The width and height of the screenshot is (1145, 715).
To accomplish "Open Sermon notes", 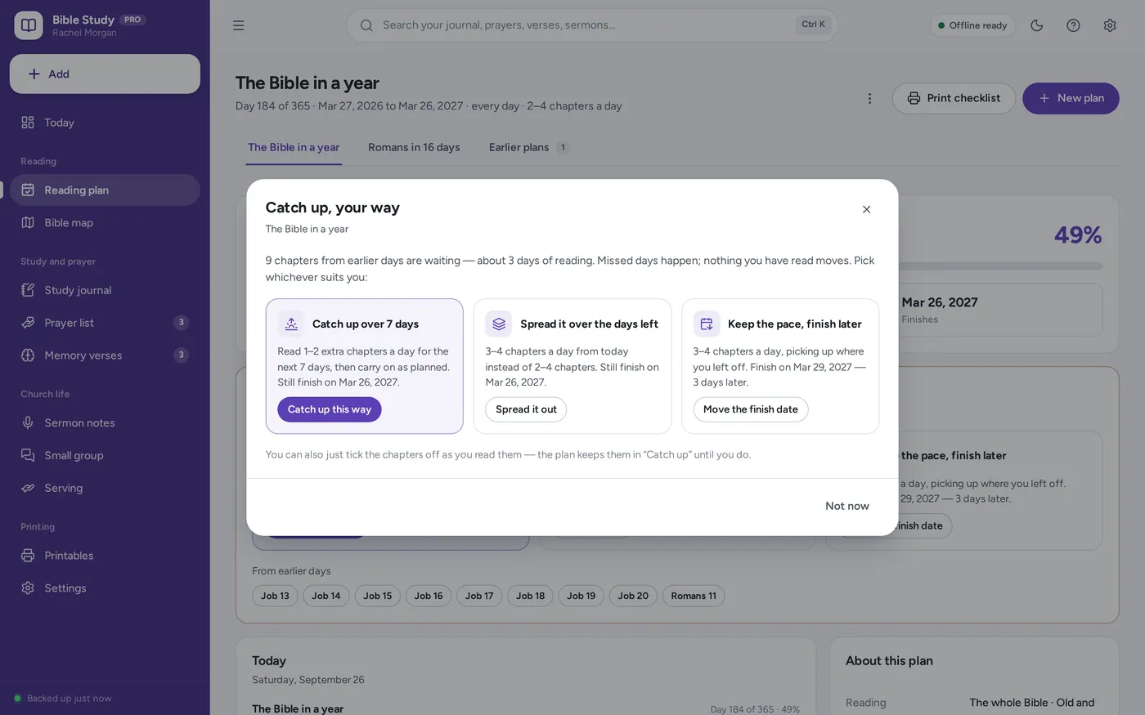I will click(x=105, y=422).
